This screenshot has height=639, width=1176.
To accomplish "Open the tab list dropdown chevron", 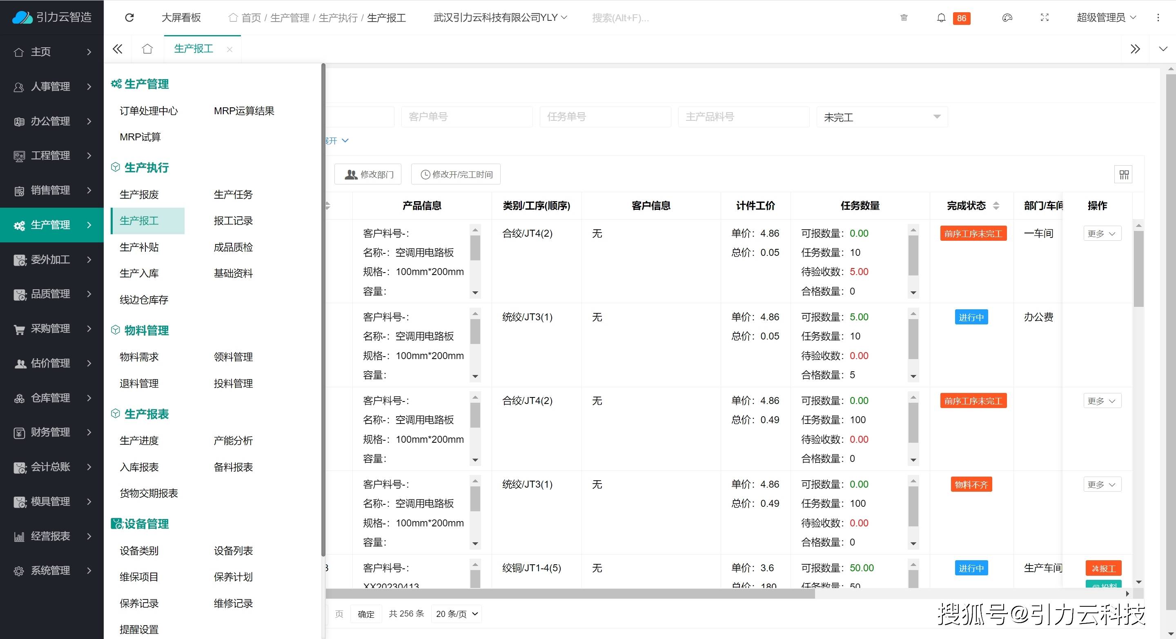I will [x=1163, y=49].
